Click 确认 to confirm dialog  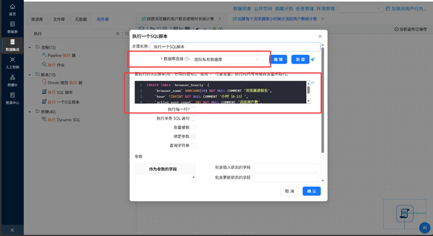[x=312, y=191]
